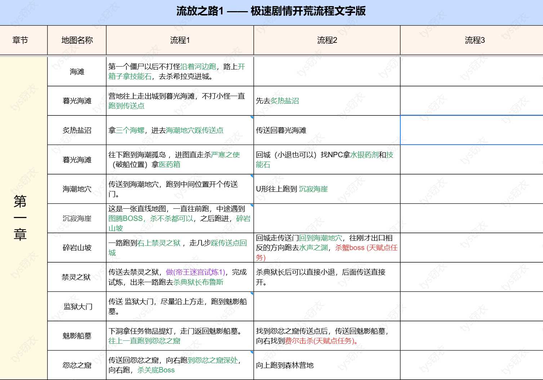Click the 地图名称 header cell
The width and height of the screenshot is (543, 380).
point(77,40)
